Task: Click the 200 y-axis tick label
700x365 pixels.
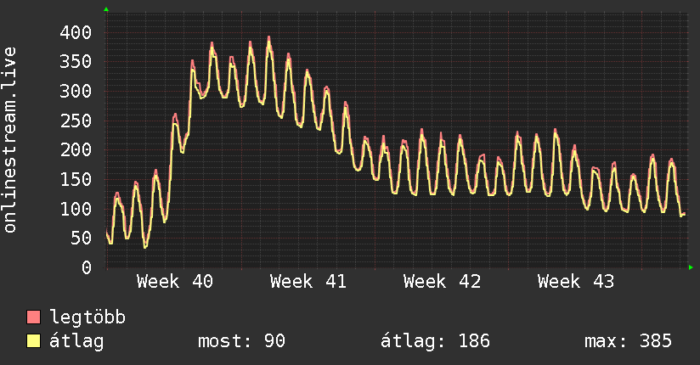Action: [x=76, y=150]
